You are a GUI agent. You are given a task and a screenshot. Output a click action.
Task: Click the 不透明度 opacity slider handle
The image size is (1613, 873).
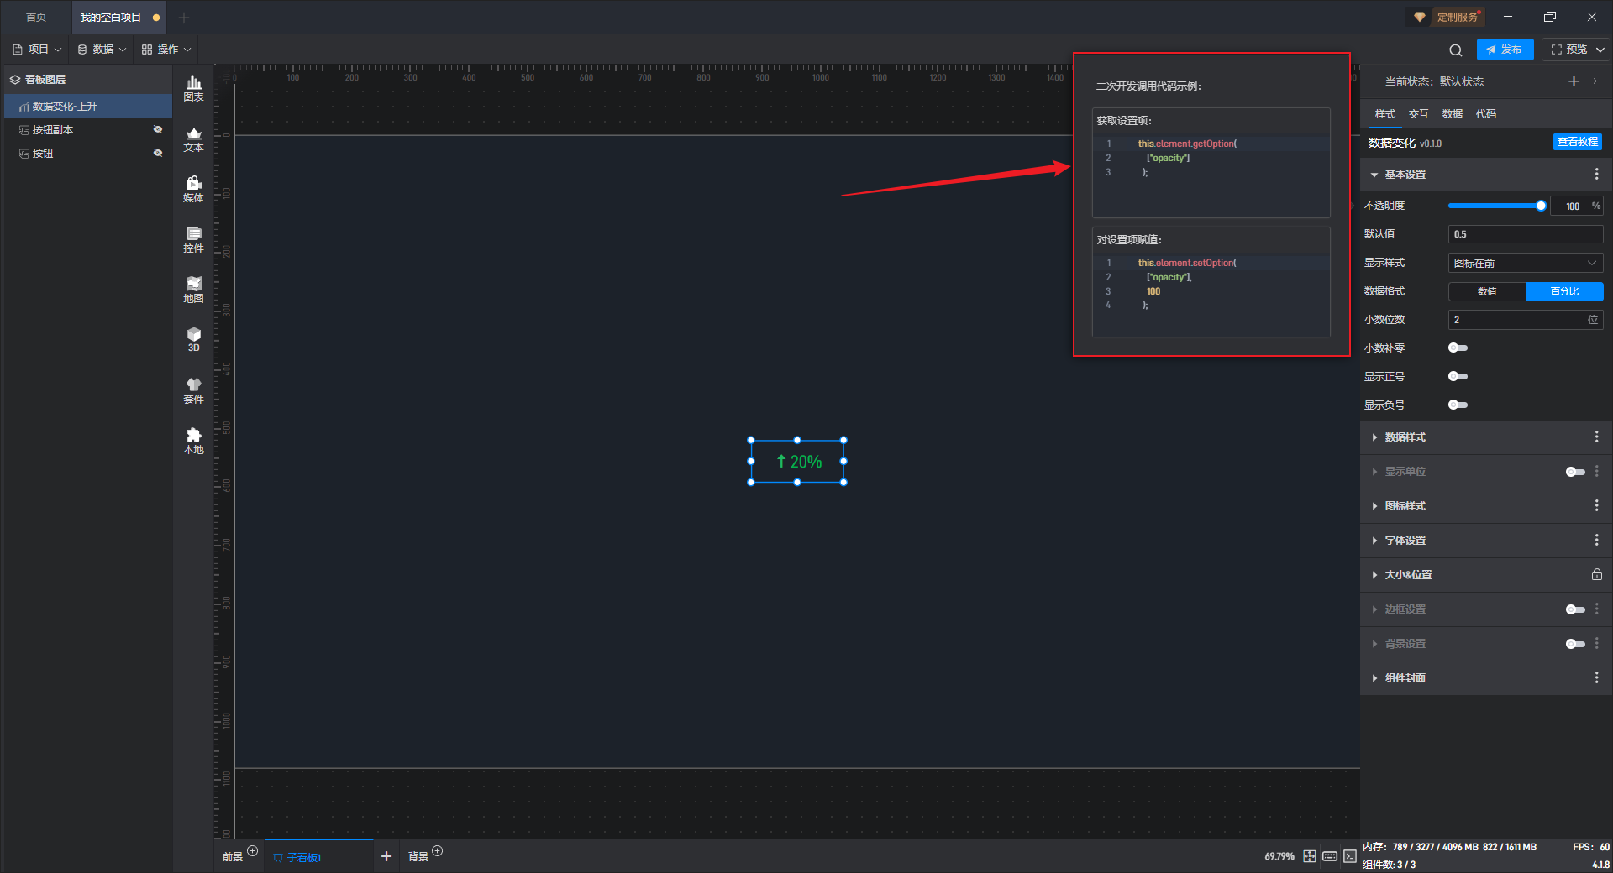click(x=1541, y=206)
